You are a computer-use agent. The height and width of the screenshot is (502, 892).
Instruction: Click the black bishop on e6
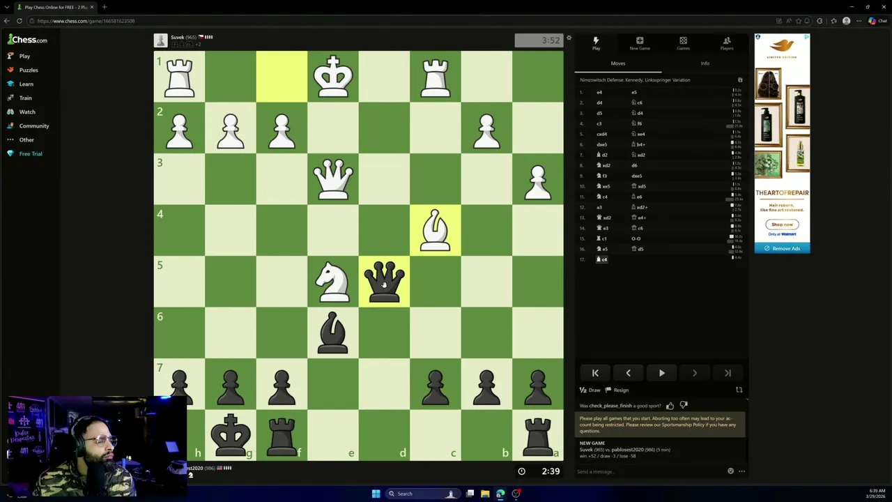coord(333,333)
